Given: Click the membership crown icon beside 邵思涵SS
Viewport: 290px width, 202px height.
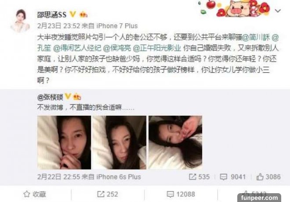Looking at the screenshot, I should coord(83,15).
